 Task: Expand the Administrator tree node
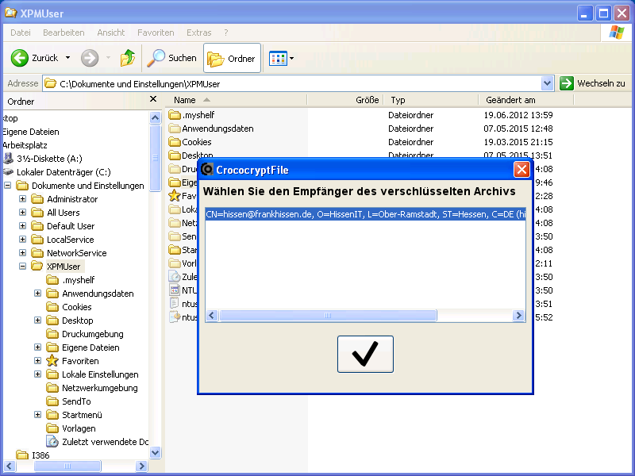(x=23, y=199)
